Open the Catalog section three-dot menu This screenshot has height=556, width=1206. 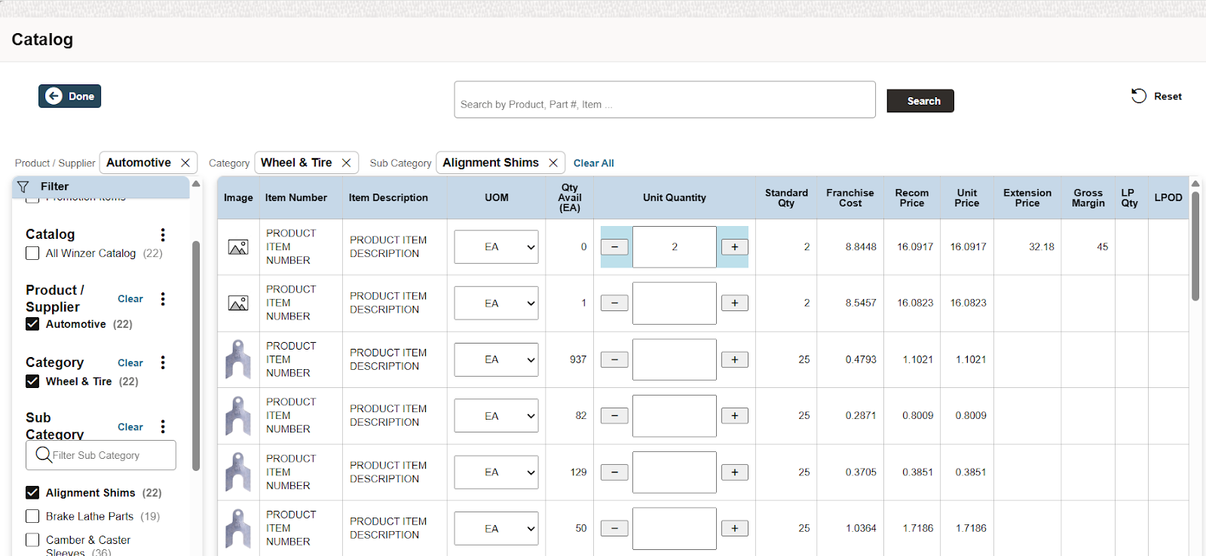point(163,235)
